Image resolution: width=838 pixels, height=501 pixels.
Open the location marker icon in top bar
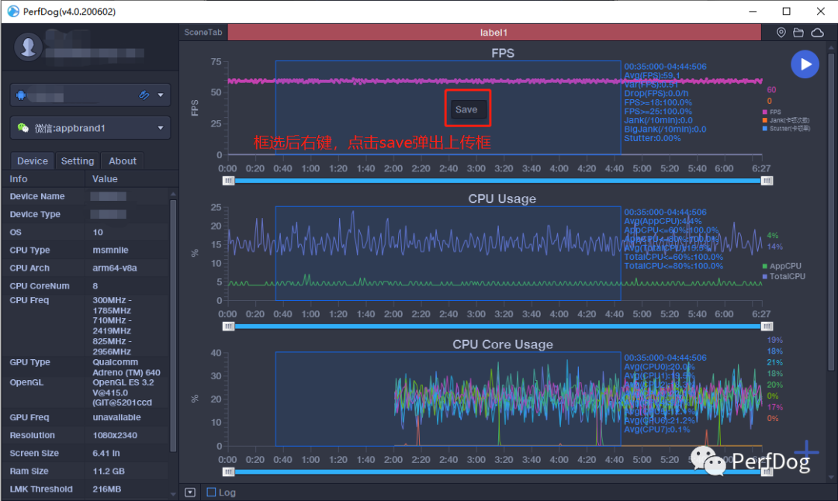point(781,33)
